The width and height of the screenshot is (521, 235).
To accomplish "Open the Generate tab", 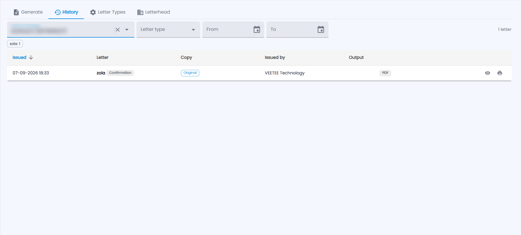I will pos(28,12).
